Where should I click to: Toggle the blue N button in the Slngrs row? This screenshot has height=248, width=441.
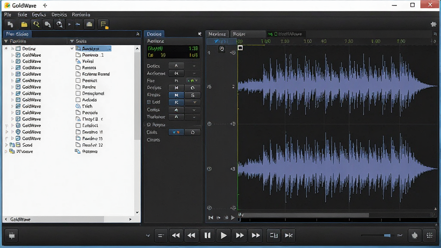pyautogui.click(x=176, y=95)
